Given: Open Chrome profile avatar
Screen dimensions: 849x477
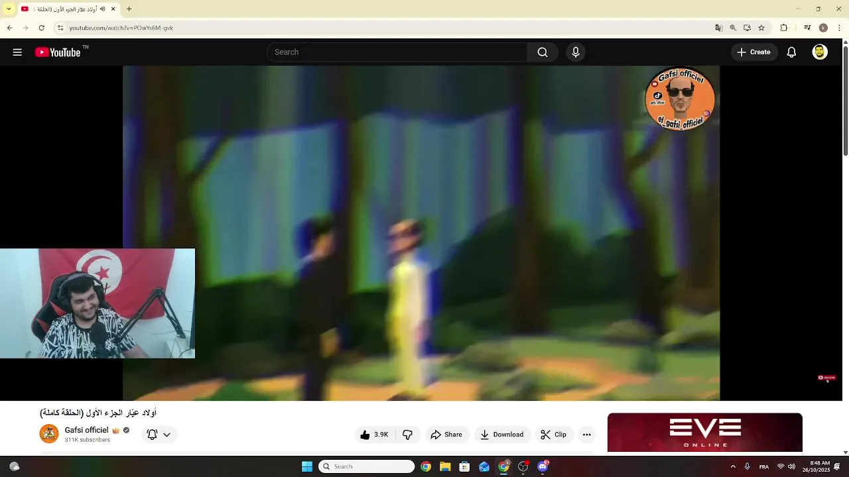Looking at the screenshot, I should [823, 28].
